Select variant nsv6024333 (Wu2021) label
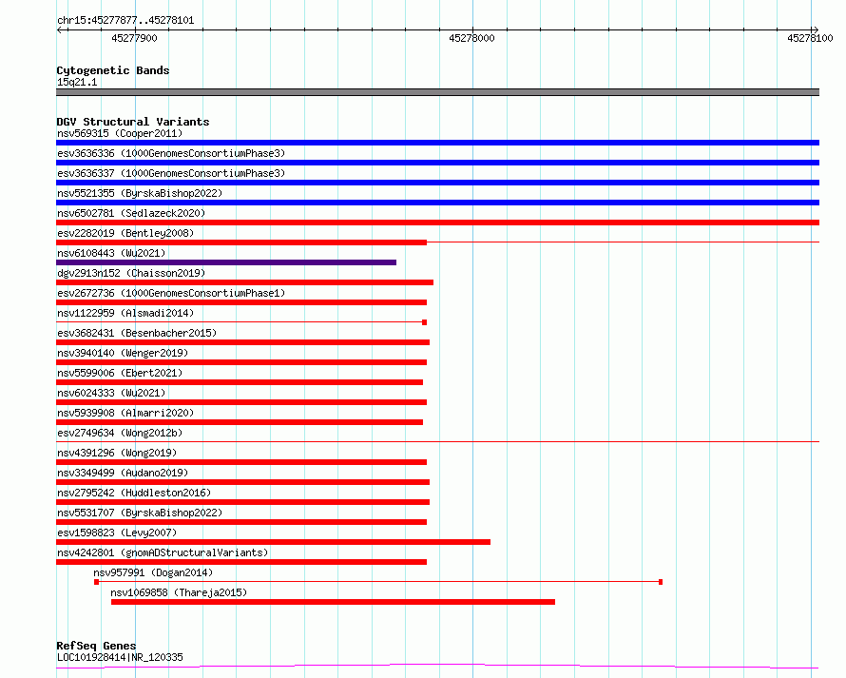 [x=111, y=393]
